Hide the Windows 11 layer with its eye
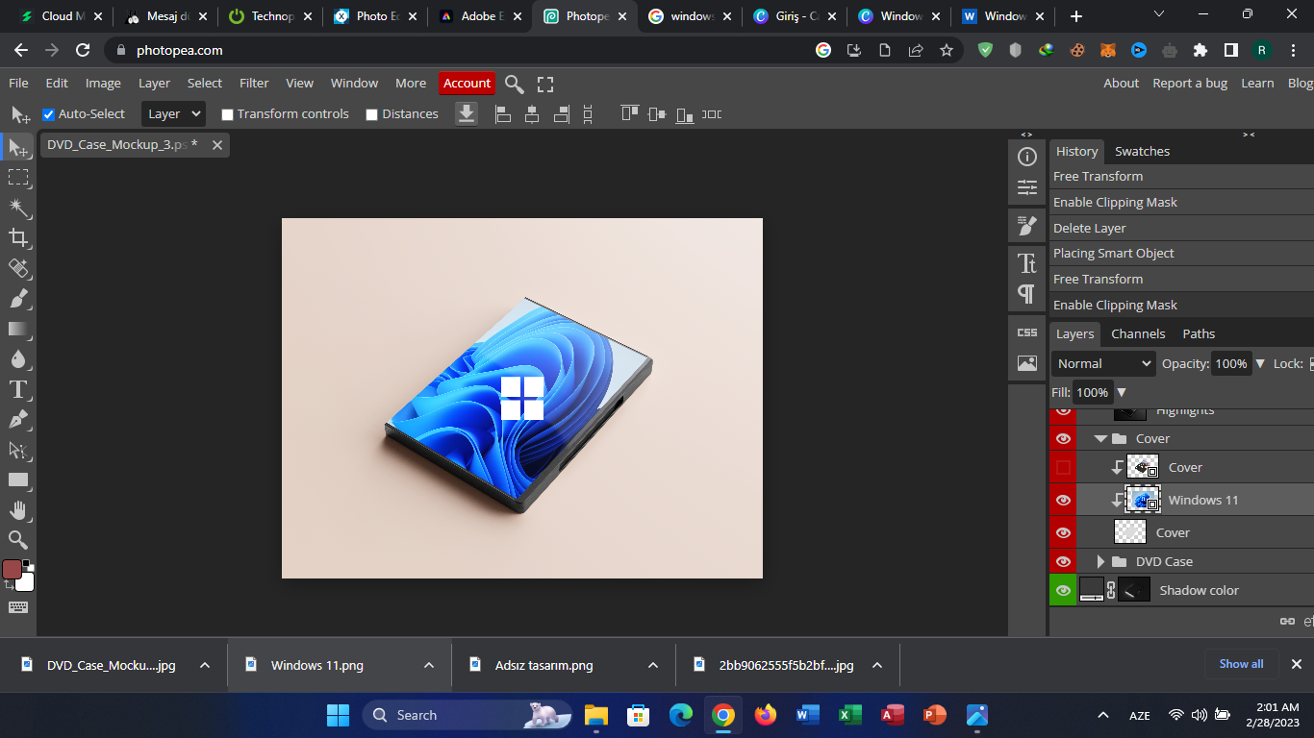 click(x=1063, y=501)
